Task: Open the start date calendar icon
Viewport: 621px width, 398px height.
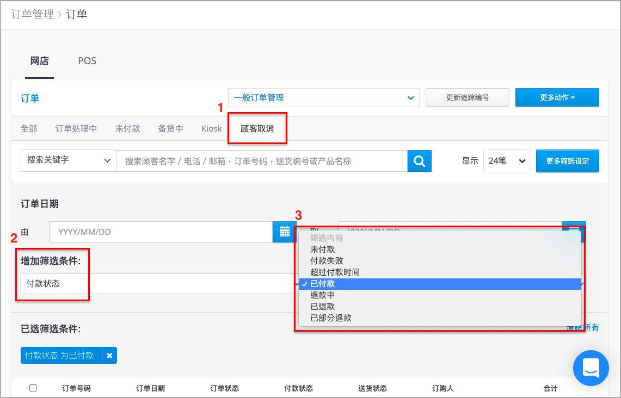Action: click(x=284, y=232)
